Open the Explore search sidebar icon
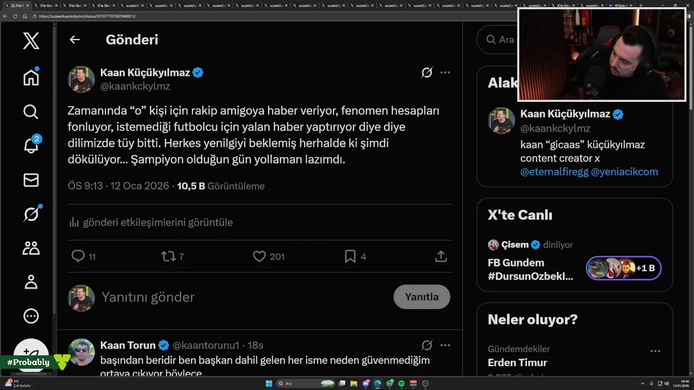Screen dimensions: 694x390 click(31, 112)
